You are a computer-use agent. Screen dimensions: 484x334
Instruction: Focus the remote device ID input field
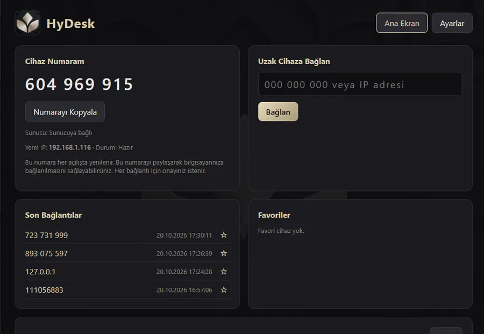pos(360,84)
